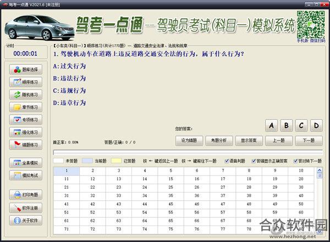Jump to question 72 in grid
The image size is (330, 242).
[x=92, y=229]
